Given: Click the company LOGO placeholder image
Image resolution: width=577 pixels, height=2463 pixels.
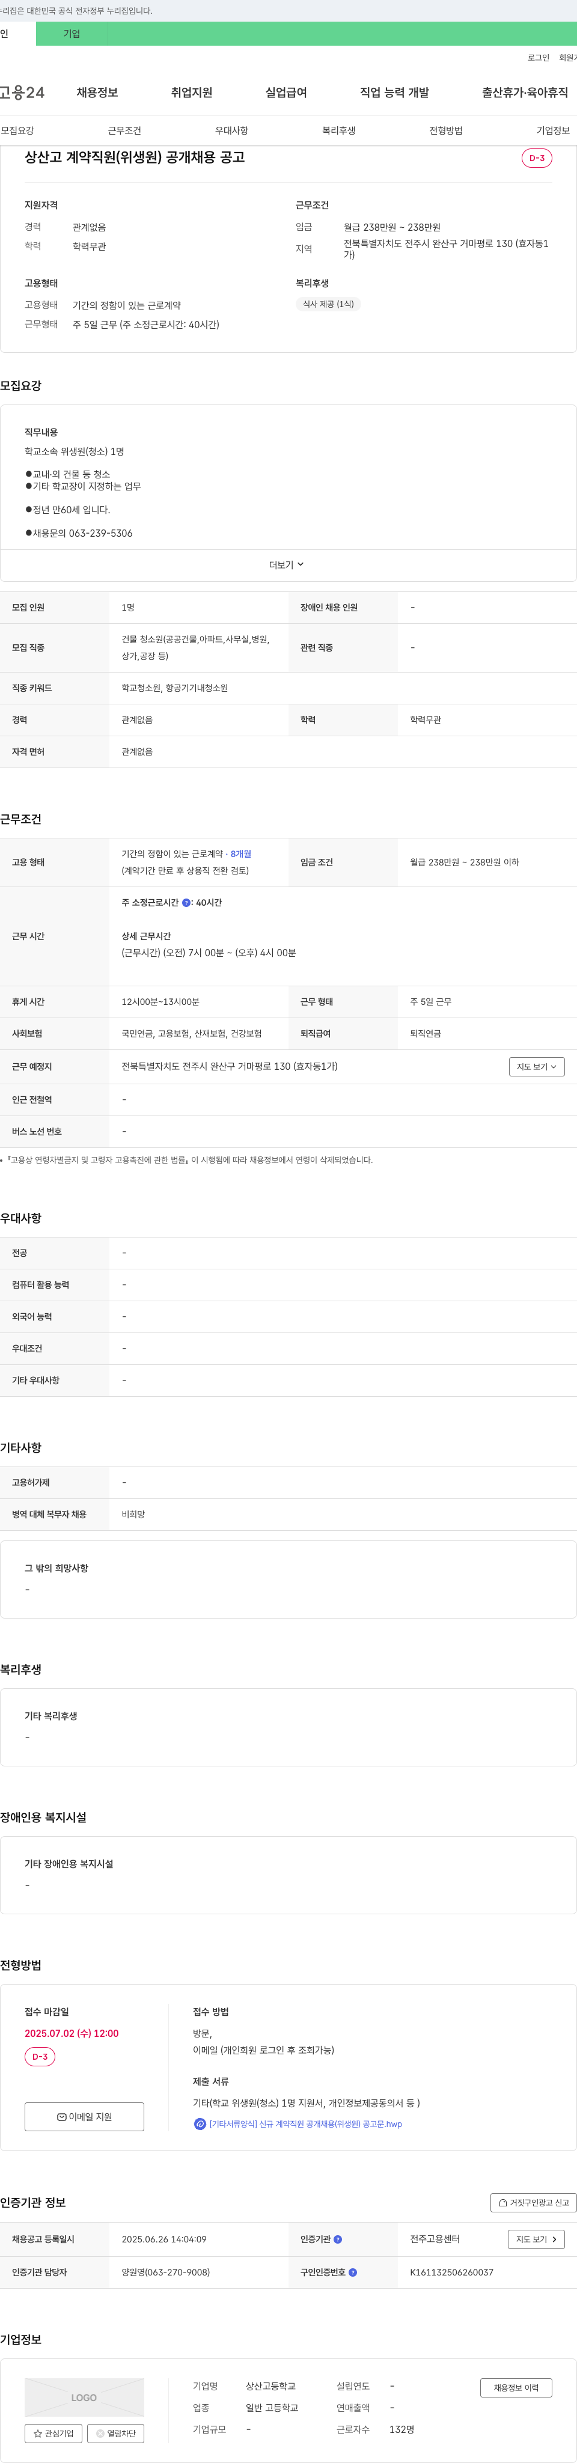Looking at the screenshot, I should pyautogui.click(x=84, y=2397).
